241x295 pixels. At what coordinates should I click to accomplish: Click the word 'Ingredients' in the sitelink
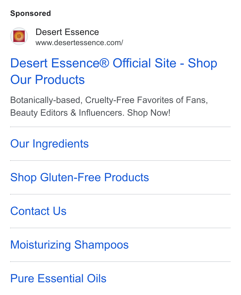(x=61, y=144)
